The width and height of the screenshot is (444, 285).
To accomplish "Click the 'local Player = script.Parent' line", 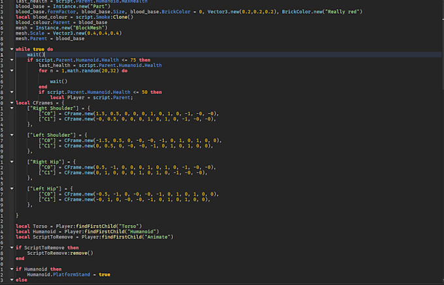I will point(91,97).
